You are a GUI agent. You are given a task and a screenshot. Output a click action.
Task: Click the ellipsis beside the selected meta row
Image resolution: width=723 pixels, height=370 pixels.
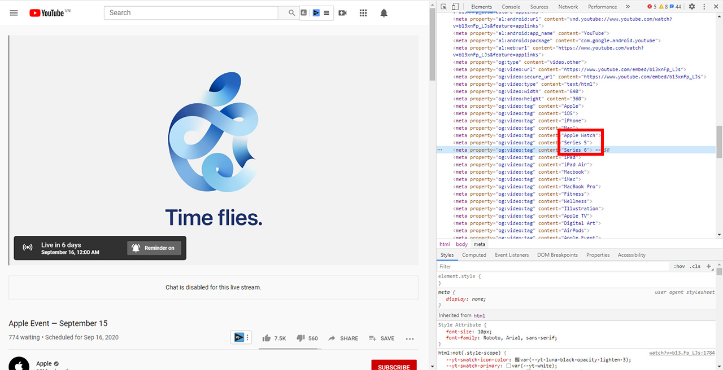(439, 150)
